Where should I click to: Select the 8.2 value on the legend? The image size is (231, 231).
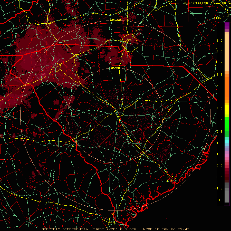[219, 52]
